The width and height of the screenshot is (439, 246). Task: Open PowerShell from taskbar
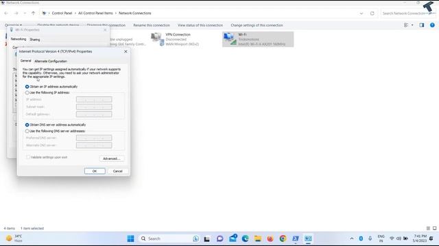click(x=296, y=238)
